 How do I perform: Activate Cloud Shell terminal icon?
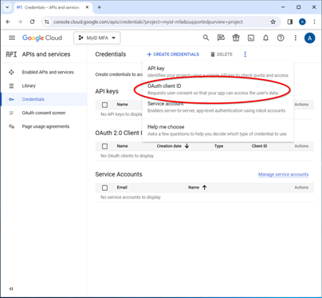pos(251,38)
